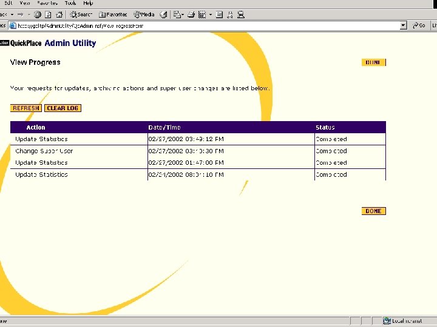Open the Media toolbar button

(x=144, y=15)
